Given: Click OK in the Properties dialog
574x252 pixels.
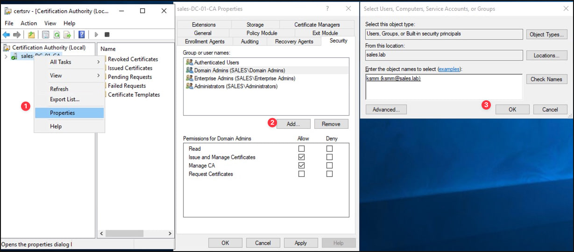Looking at the screenshot, I should [x=225, y=243].
